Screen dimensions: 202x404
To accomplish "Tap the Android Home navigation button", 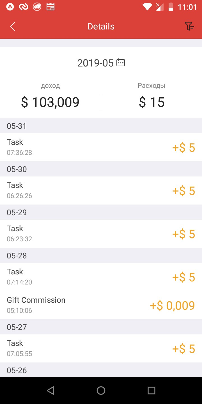I will point(101,391).
